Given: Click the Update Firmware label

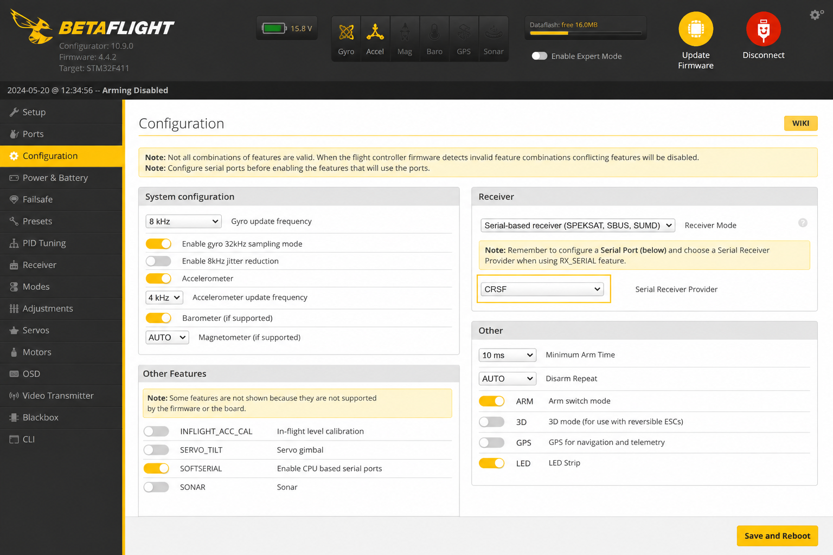Looking at the screenshot, I should pyautogui.click(x=696, y=60).
